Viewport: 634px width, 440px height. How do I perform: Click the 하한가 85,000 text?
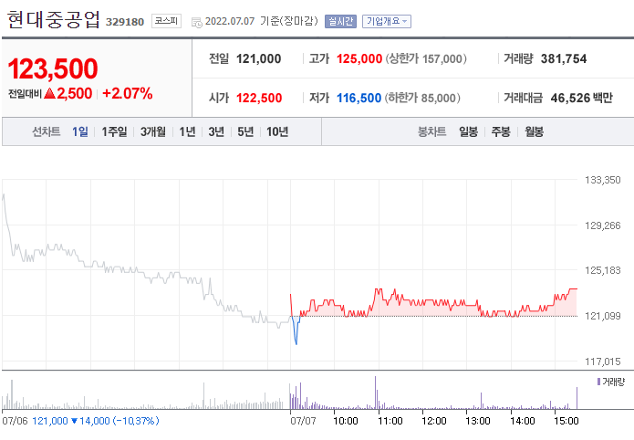(422, 98)
